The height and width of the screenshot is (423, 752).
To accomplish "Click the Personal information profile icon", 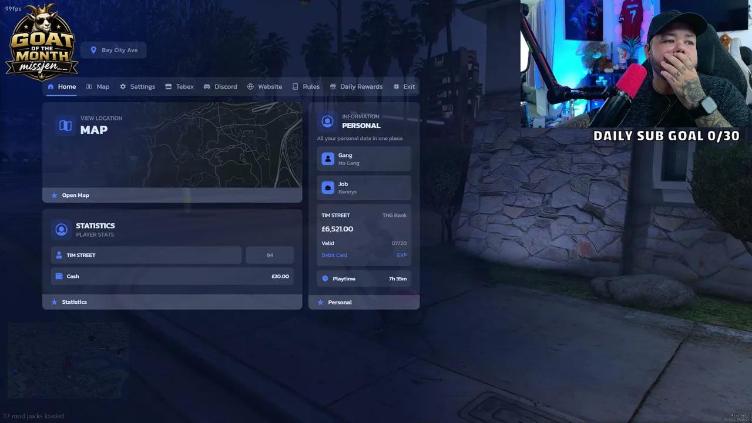I will tap(328, 121).
